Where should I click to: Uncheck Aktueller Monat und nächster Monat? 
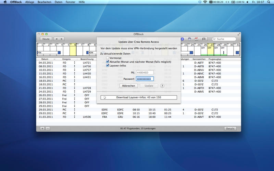108,62
